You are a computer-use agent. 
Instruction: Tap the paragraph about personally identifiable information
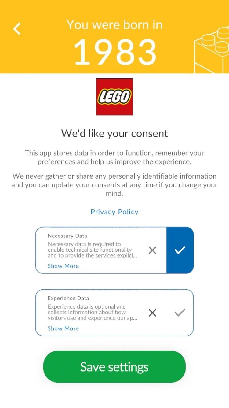pos(114,185)
